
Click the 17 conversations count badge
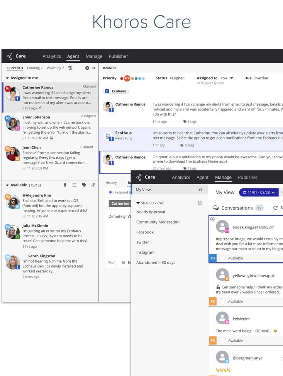pyautogui.click(x=259, y=208)
